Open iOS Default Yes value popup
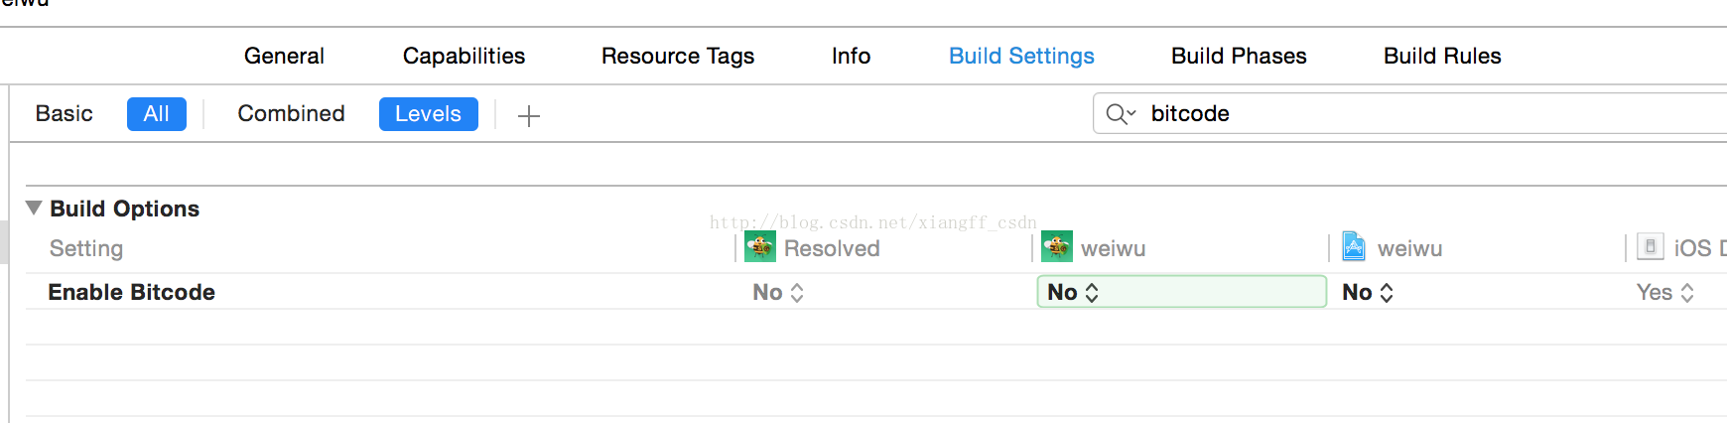This screenshot has height=423, width=1727. (1665, 293)
